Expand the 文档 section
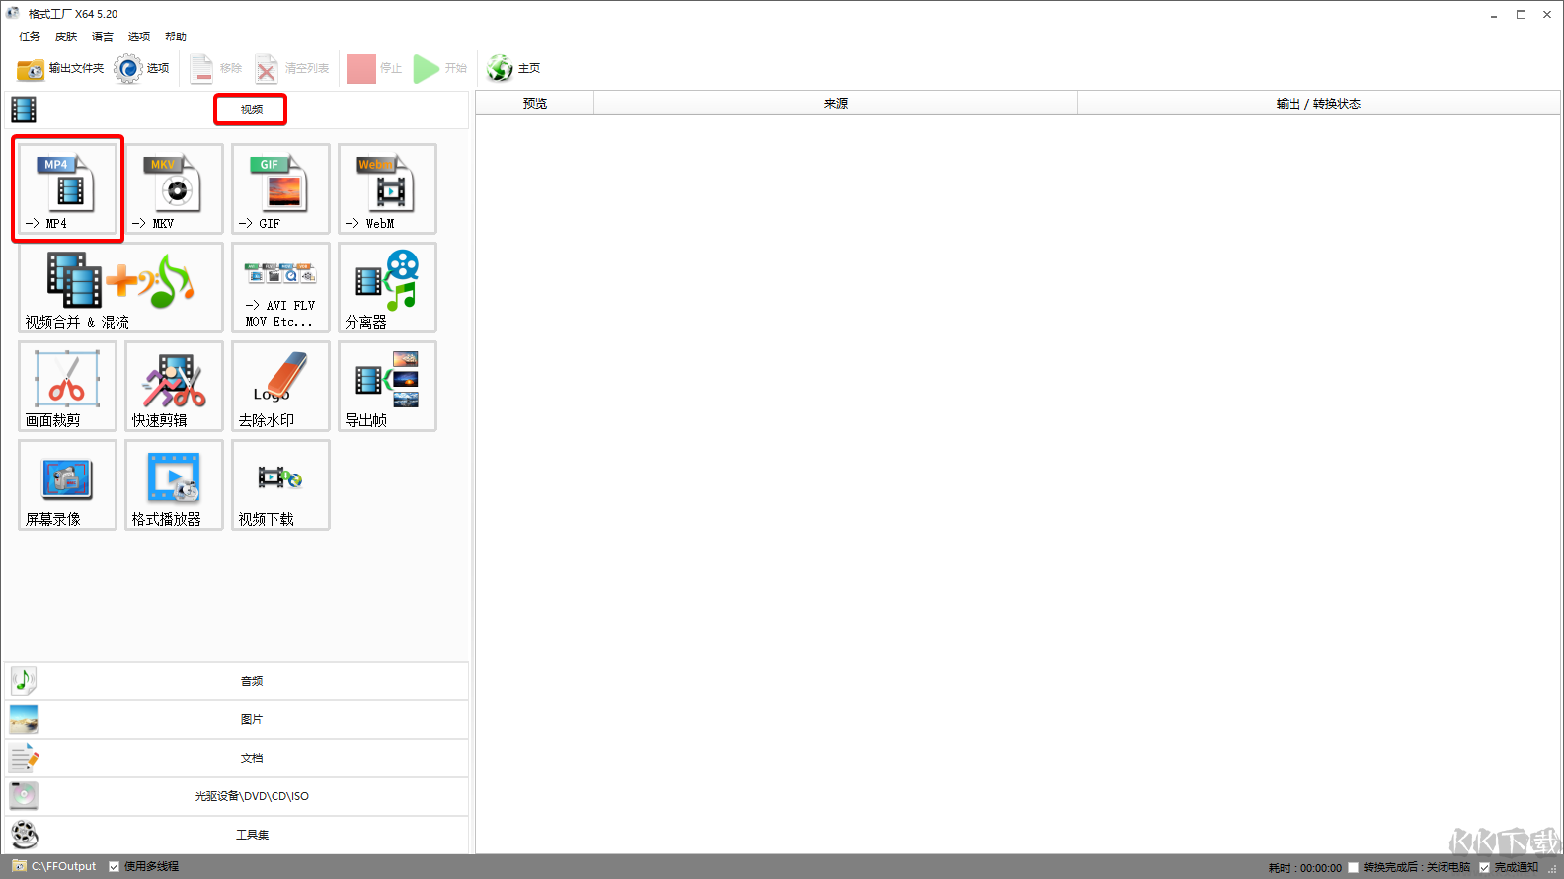 click(237, 758)
